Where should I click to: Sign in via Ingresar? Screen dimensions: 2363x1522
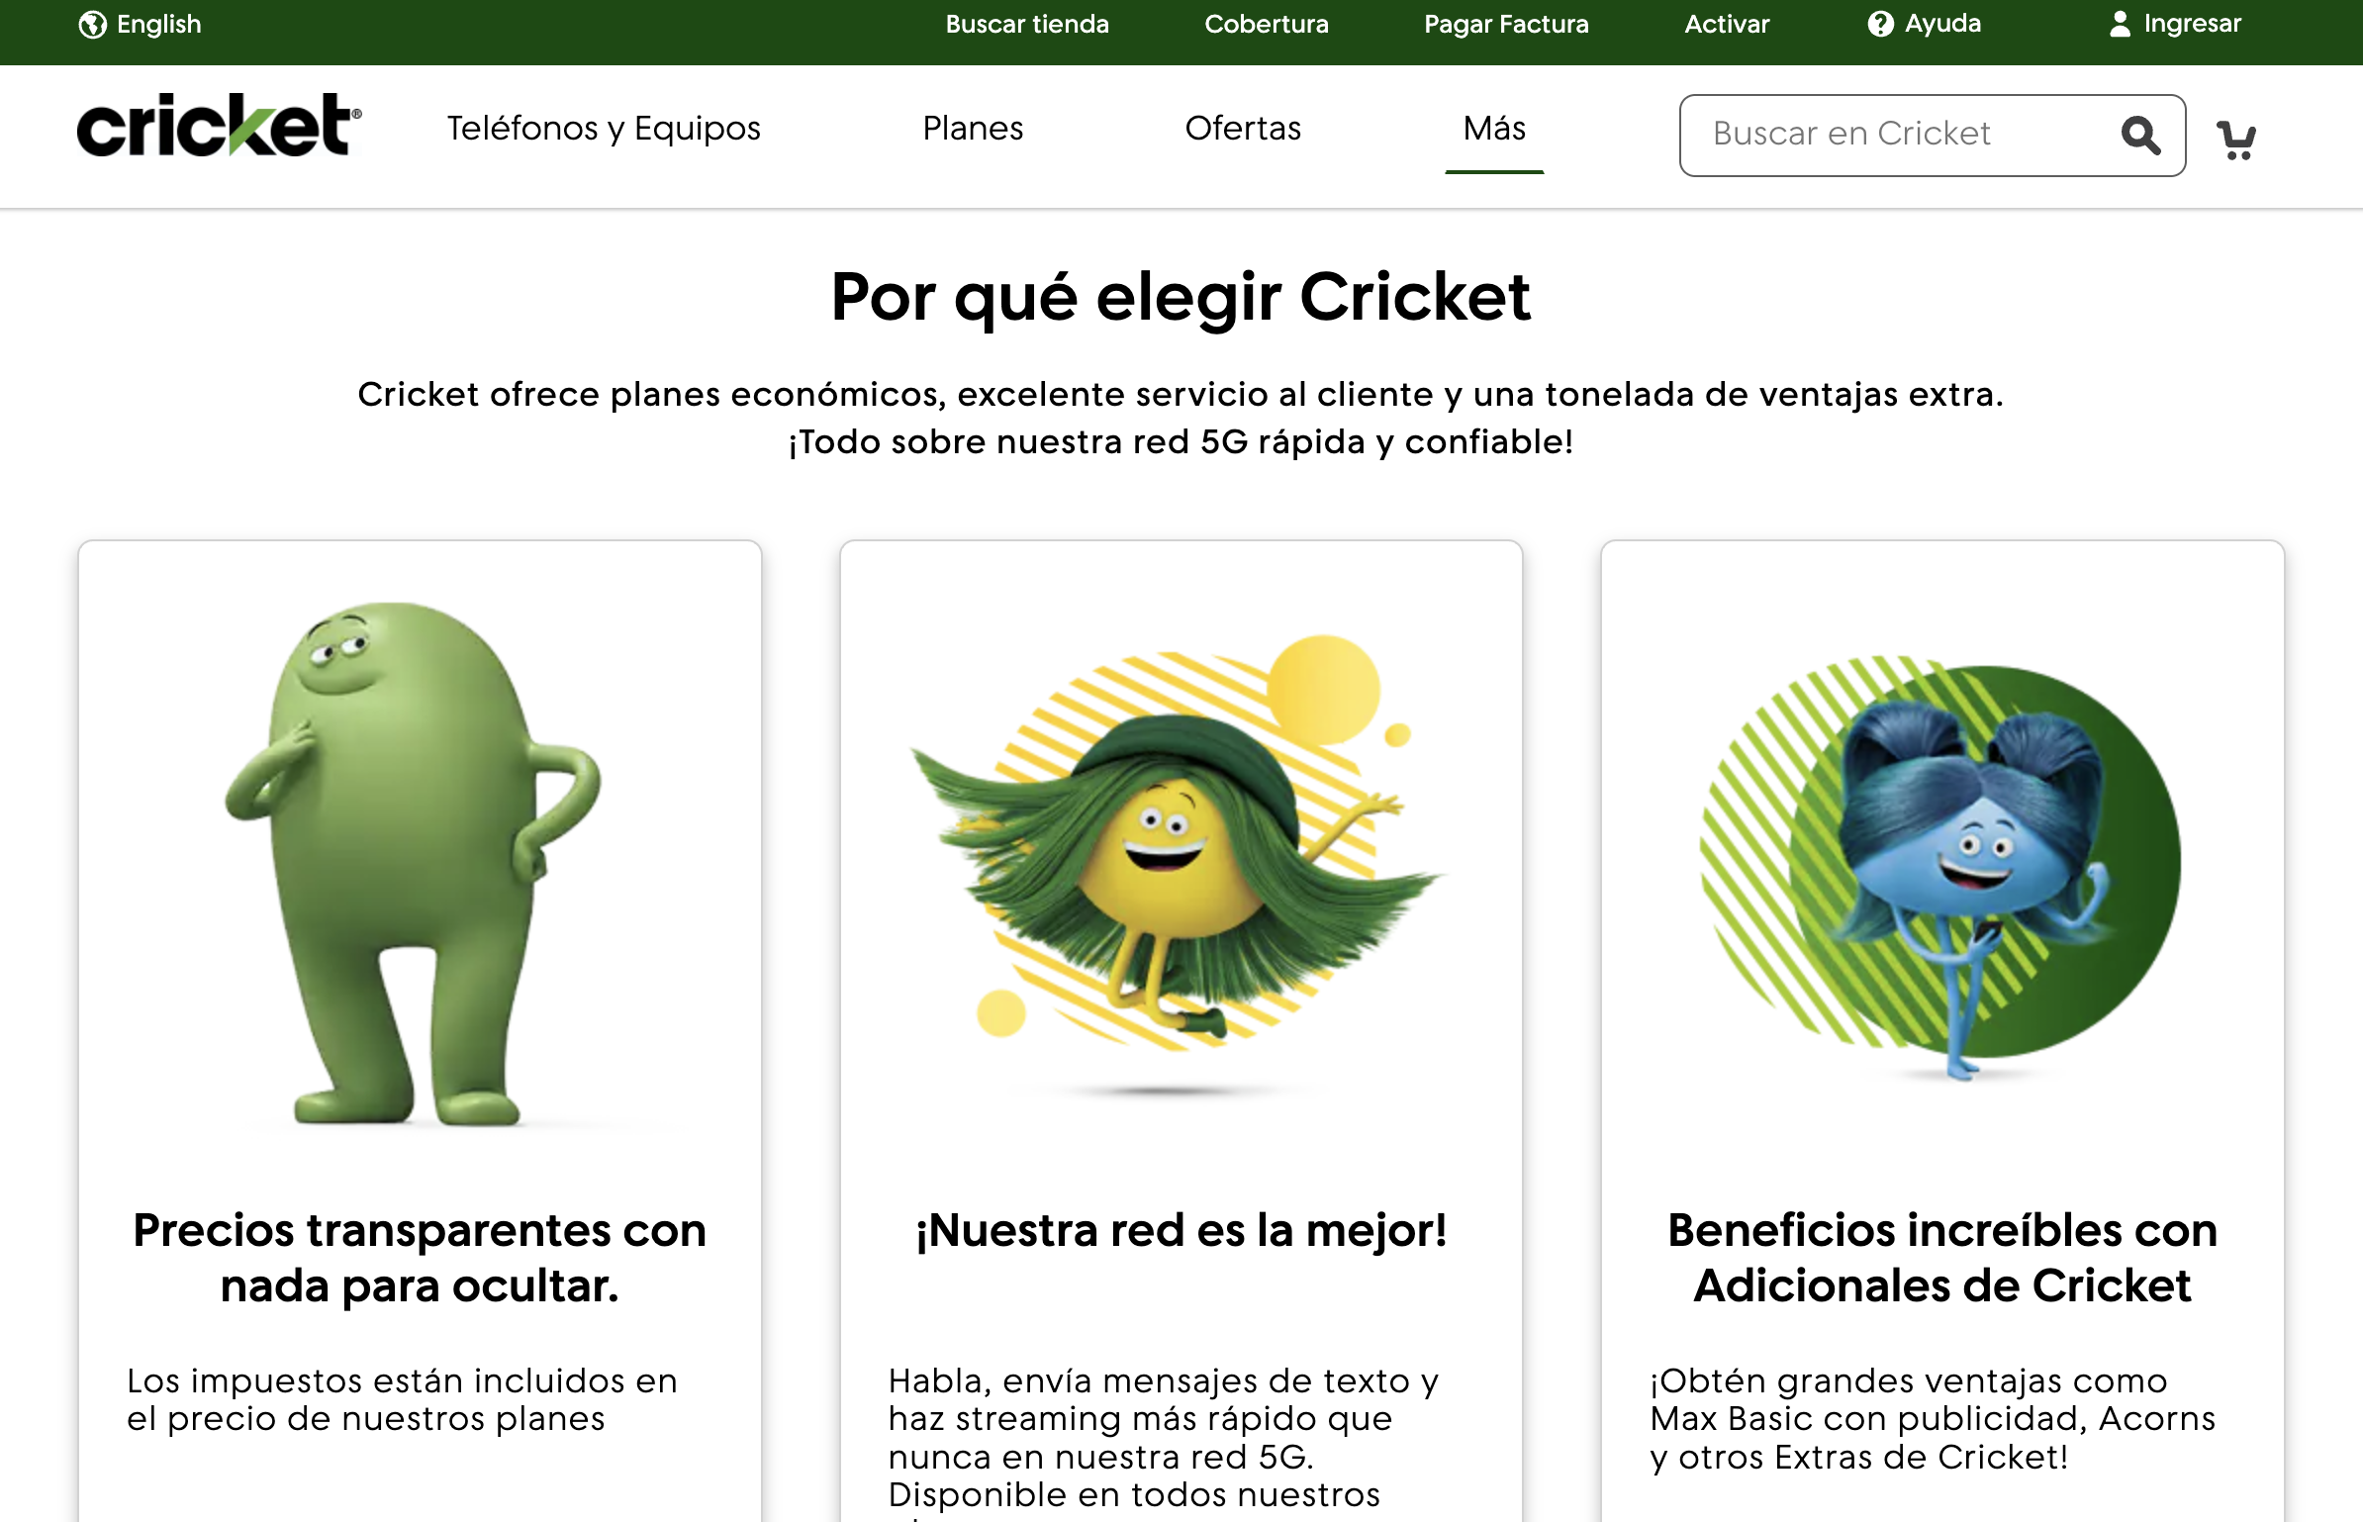point(2193,24)
